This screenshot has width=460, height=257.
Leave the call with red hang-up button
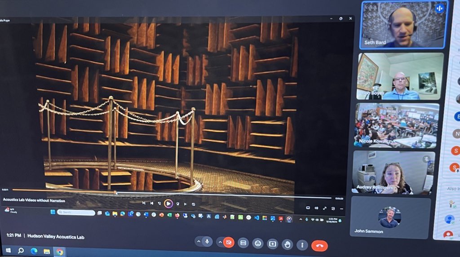pyautogui.click(x=319, y=246)
